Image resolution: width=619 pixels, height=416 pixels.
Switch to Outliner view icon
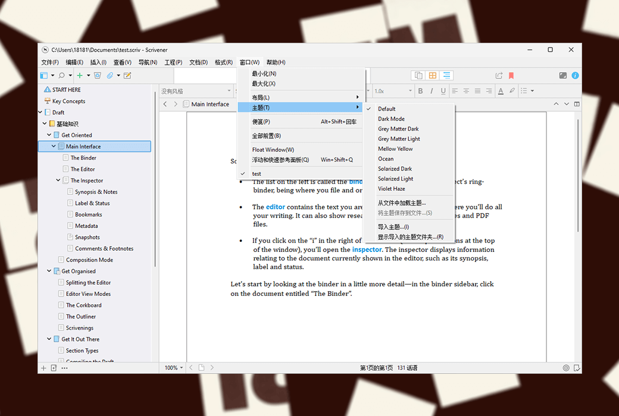[446, 75]
